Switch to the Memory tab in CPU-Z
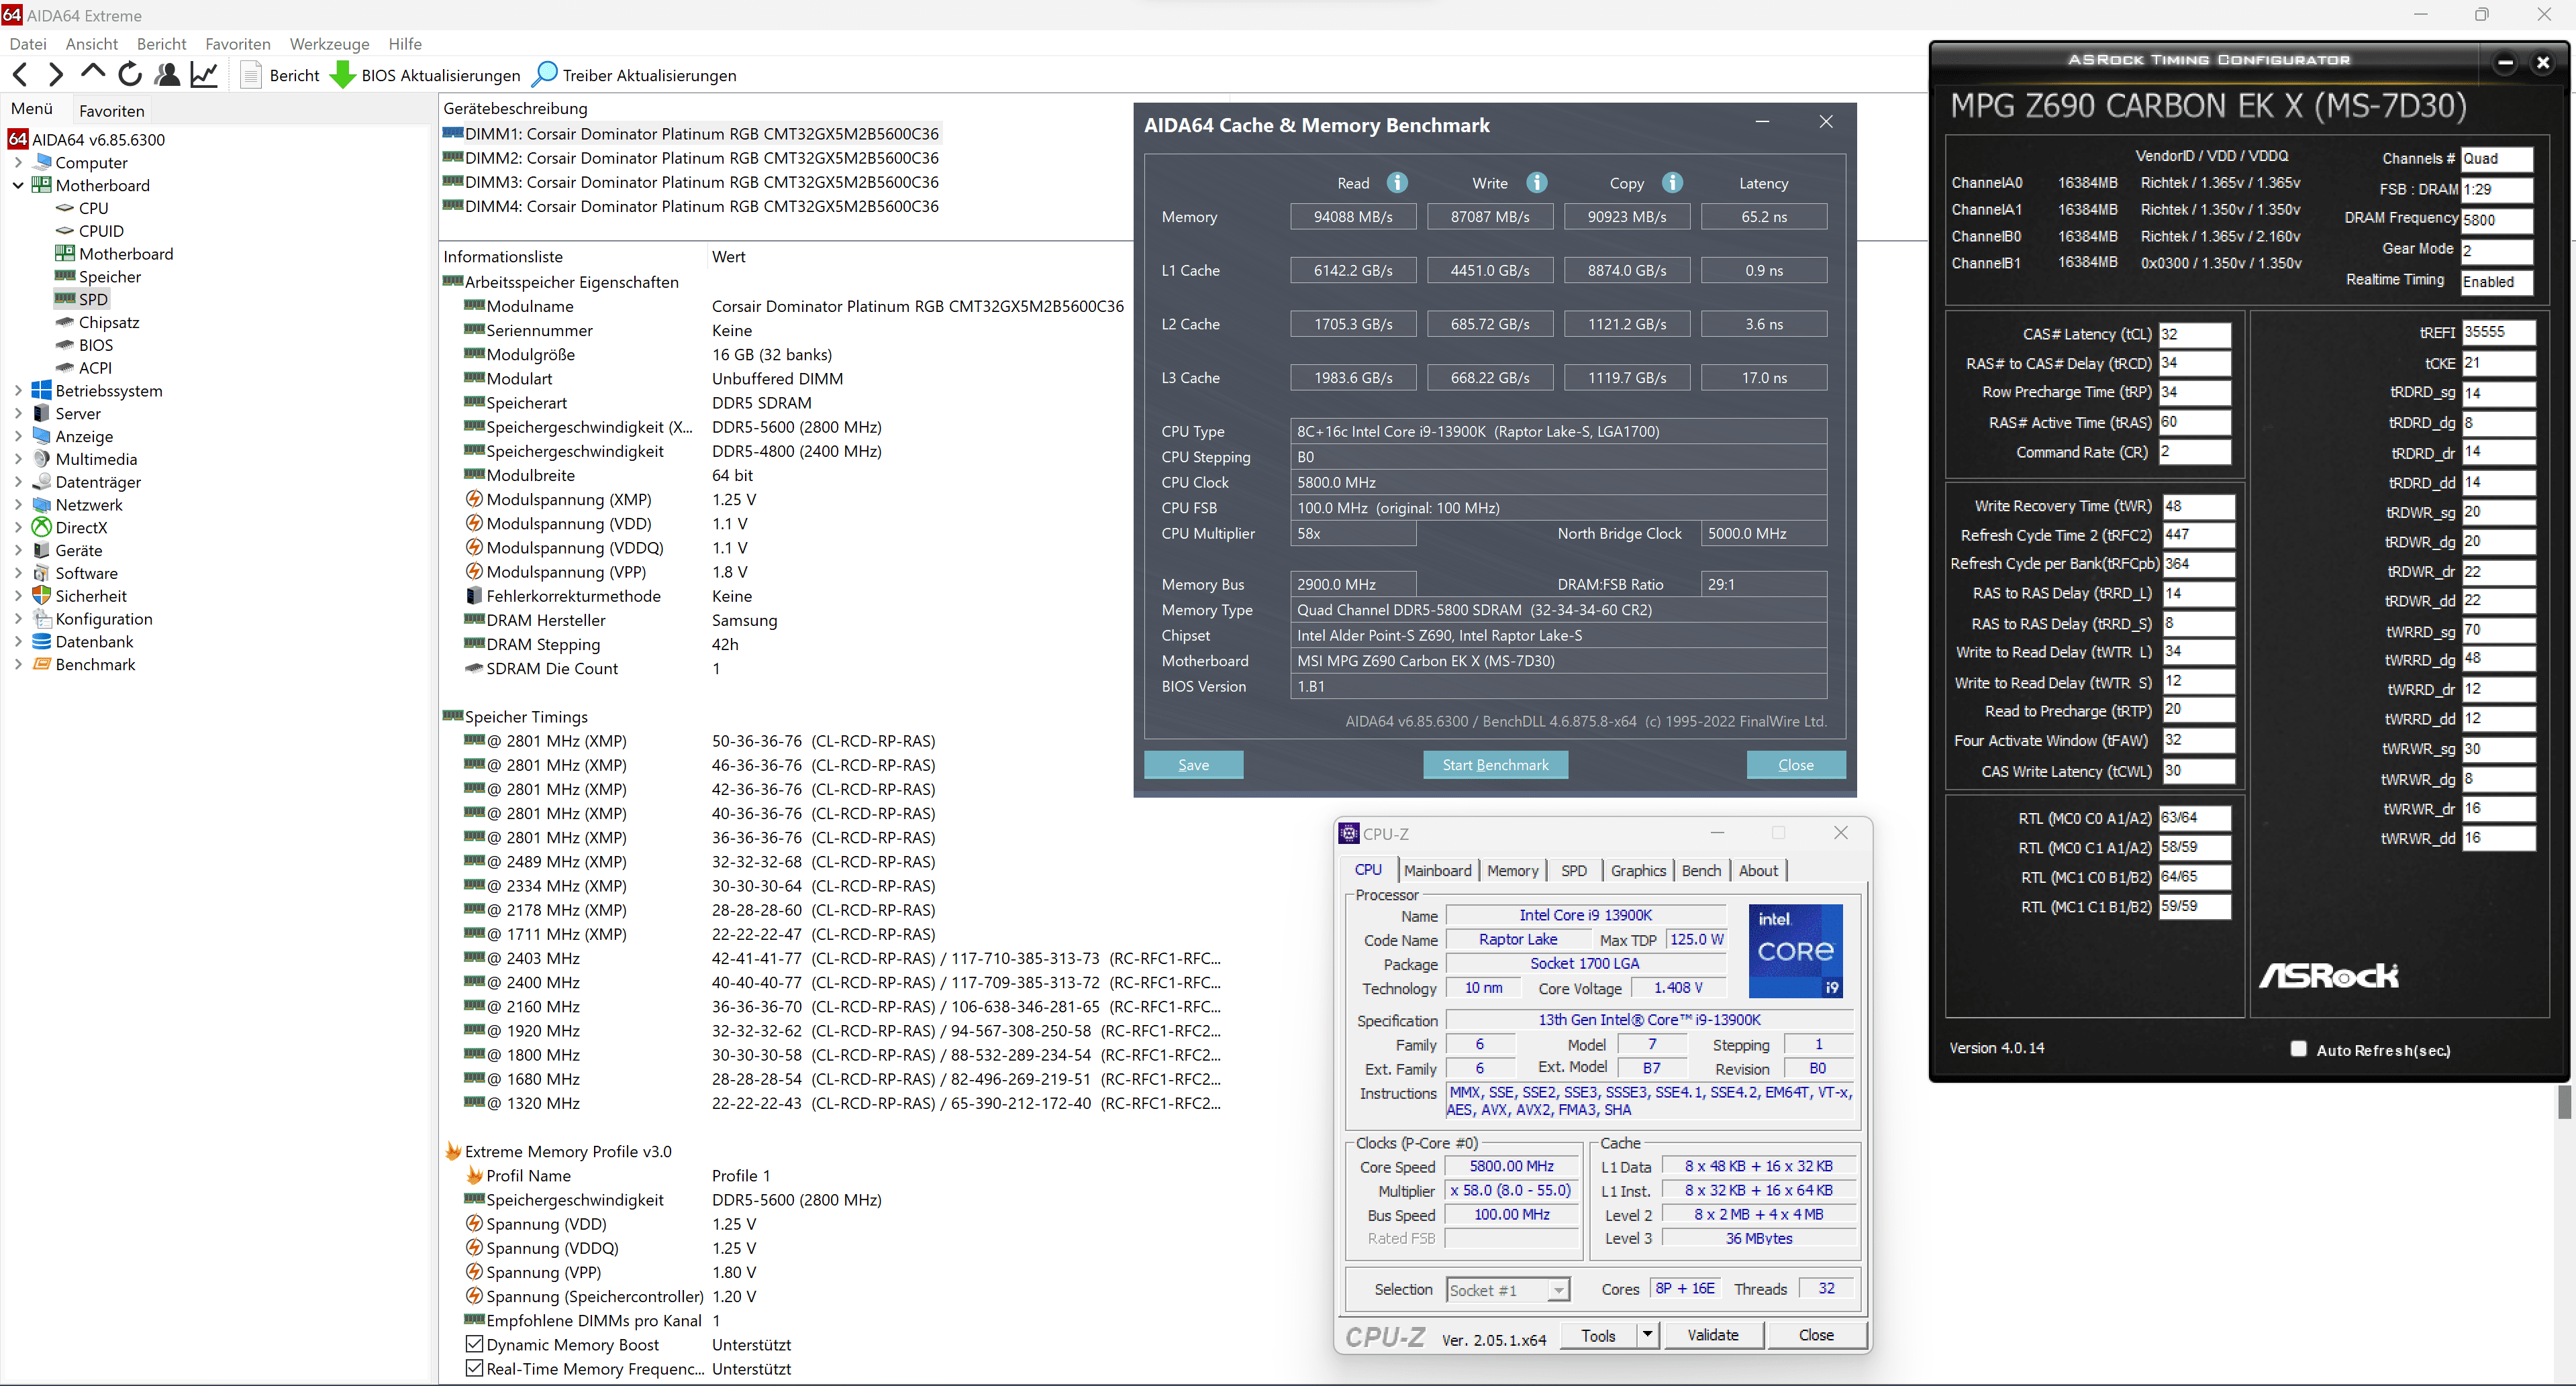The height and width of the screenshot is (1386, 2576). (1512, 870)
